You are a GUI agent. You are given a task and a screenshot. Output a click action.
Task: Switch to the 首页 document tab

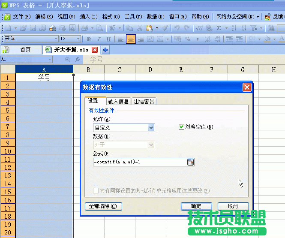coord(21,49)
